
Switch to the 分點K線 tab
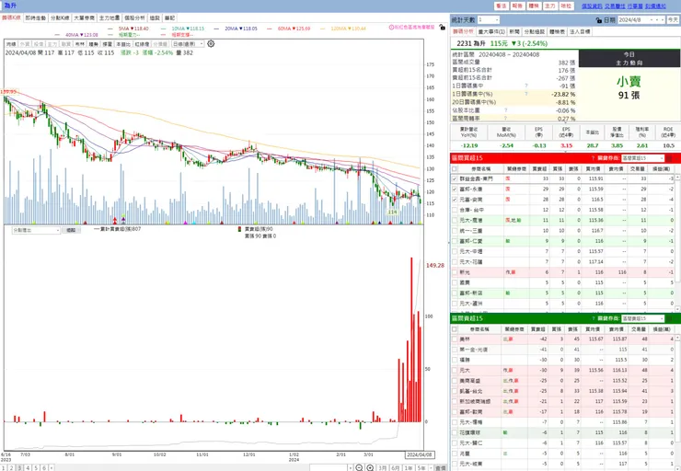point(60,18)
